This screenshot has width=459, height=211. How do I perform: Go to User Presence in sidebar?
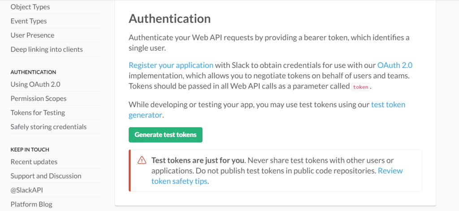(32, 35)
